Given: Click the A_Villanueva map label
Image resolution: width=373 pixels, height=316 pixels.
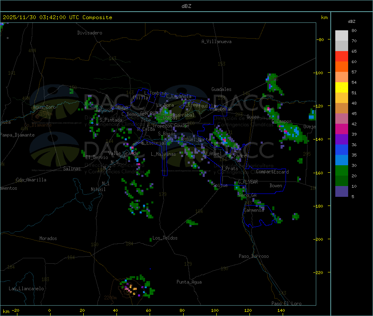Looking at the screenshot, I should click(x=216, y=42).
